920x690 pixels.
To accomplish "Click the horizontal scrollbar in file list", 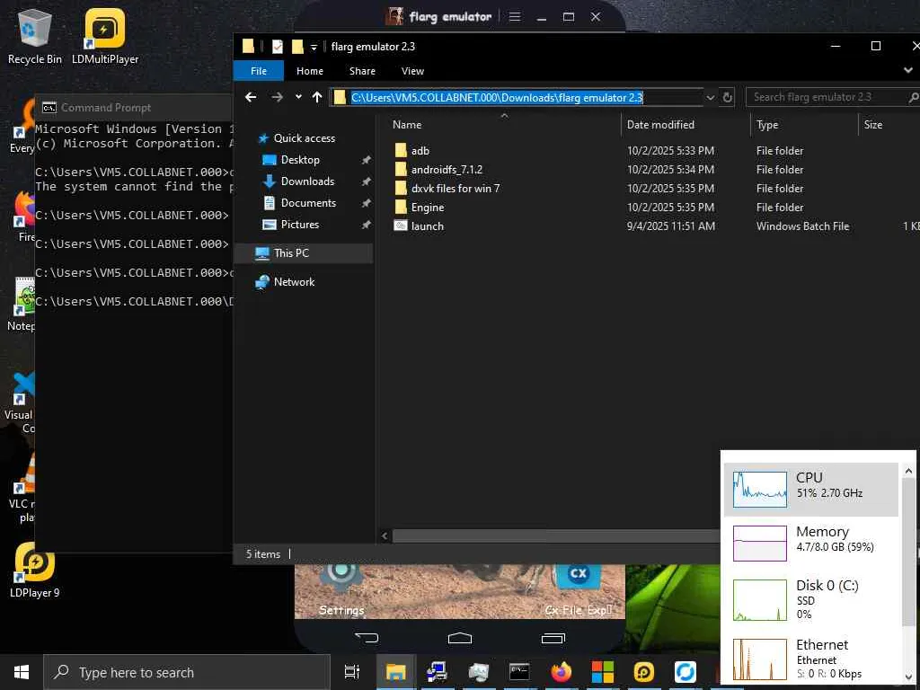I will 555,535.
